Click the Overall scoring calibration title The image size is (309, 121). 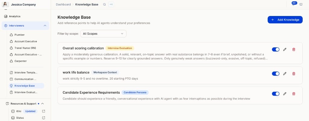click(83, 48)
